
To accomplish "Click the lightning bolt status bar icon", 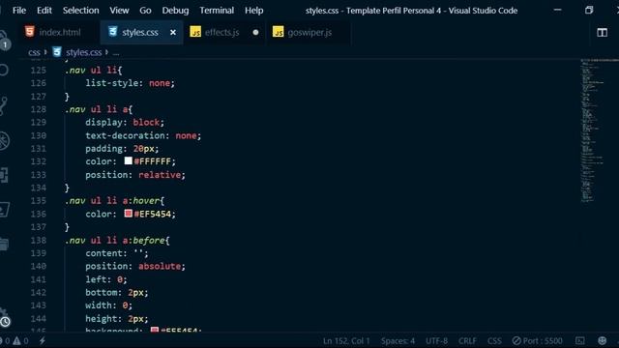I will (43, 341).
